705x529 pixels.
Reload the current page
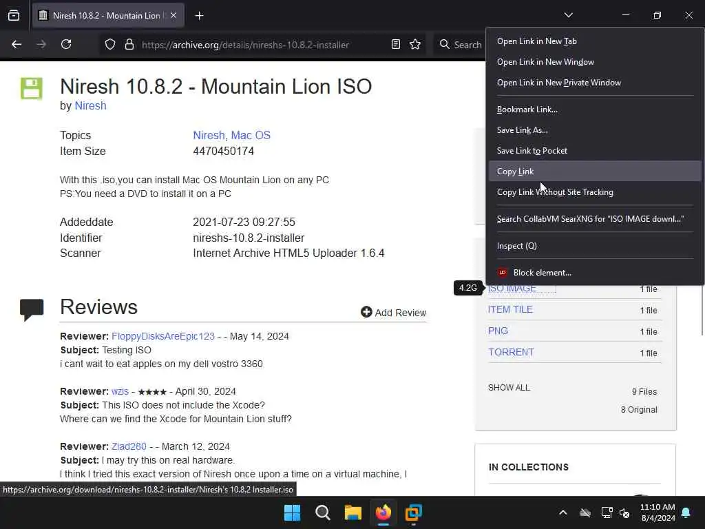tap(66, 44)
